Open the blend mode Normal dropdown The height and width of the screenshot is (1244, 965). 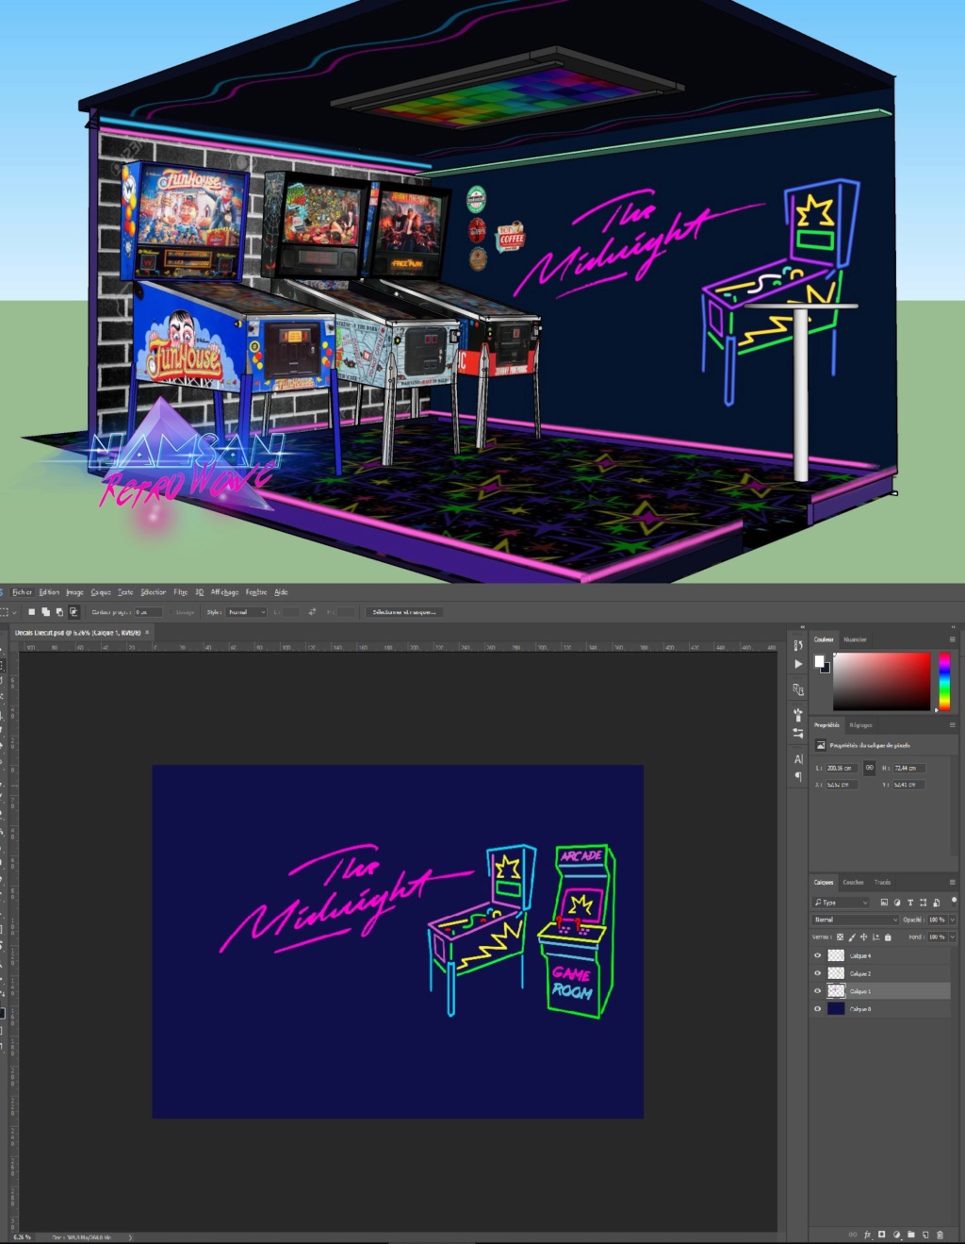[x=856, y=920]
